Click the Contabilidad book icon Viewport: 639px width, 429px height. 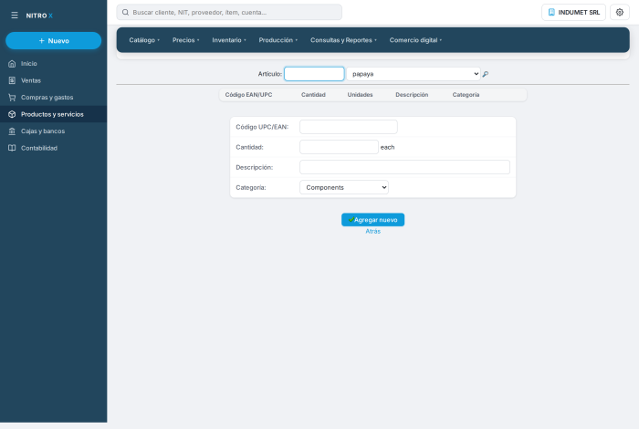12,148
